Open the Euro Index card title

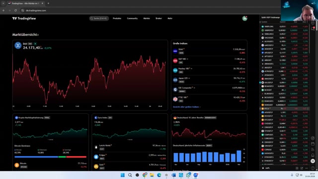click(102, 117)
